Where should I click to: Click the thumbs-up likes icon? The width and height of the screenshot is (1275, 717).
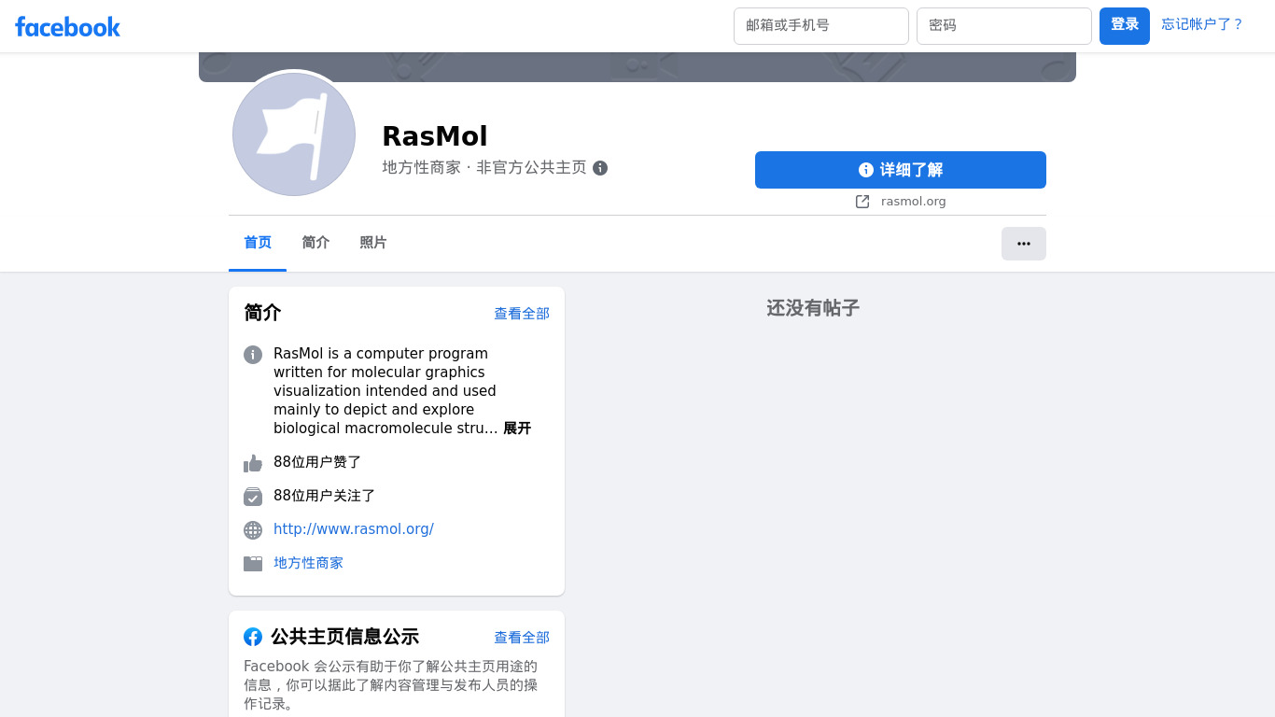[253, 463]
